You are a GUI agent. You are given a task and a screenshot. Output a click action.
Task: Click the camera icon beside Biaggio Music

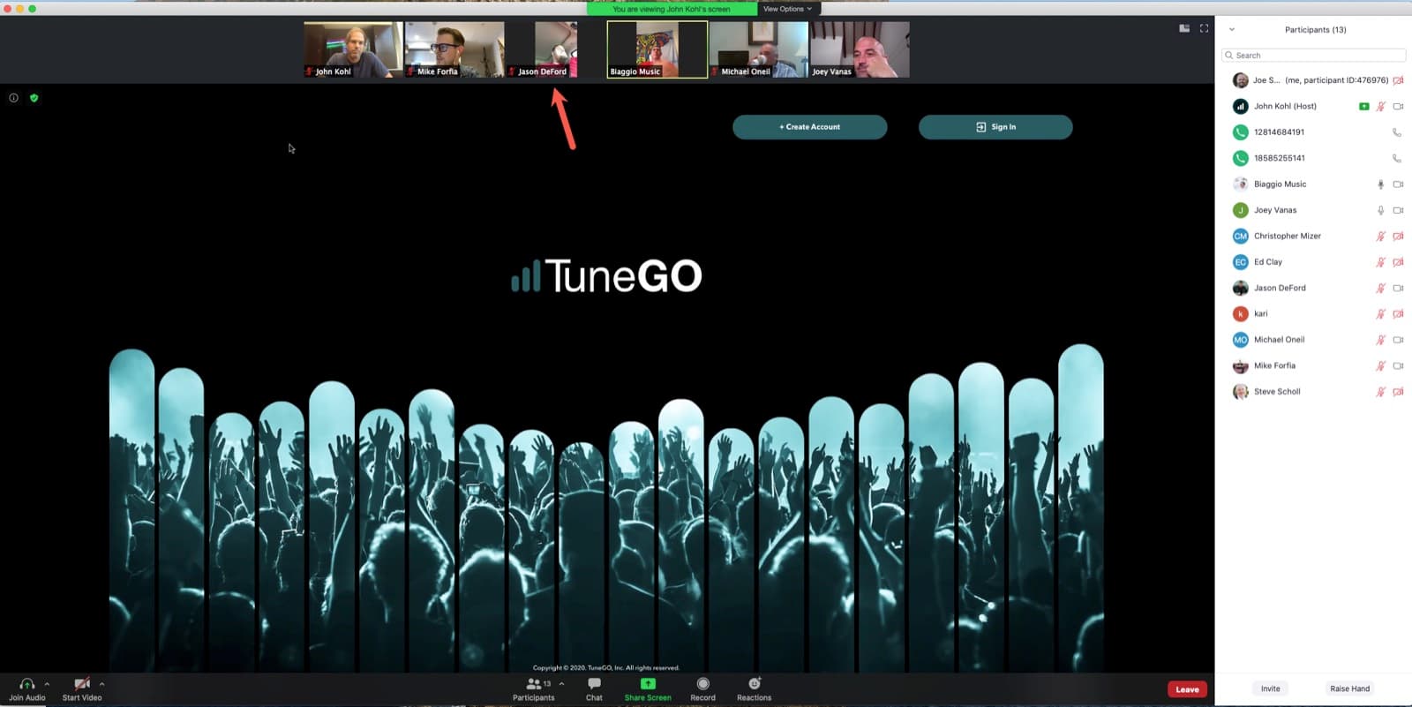(x=1398, y=184)
